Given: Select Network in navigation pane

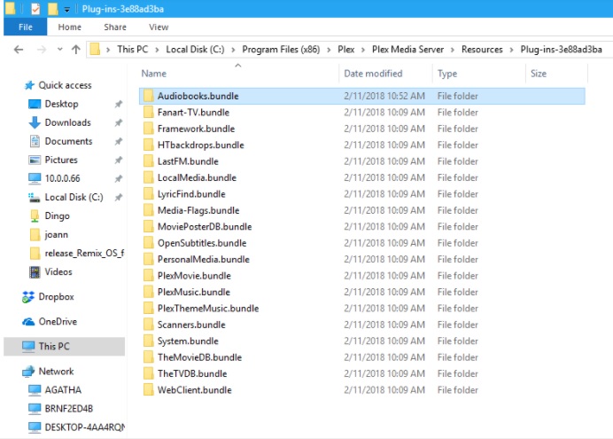Looking at the screenshot, I should coord(56,372).
